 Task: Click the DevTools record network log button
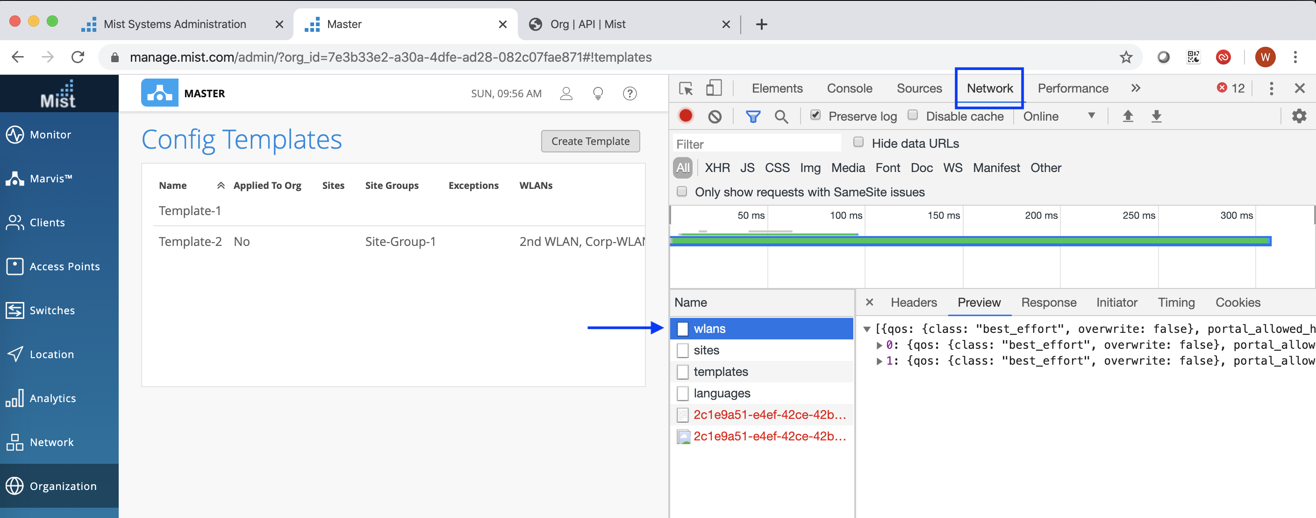point(686,116)
